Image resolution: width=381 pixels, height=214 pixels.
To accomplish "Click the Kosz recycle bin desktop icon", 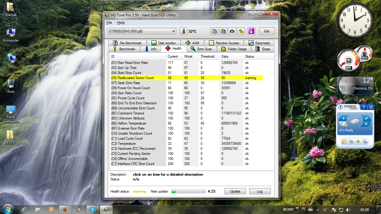I will tap(11, 86).
